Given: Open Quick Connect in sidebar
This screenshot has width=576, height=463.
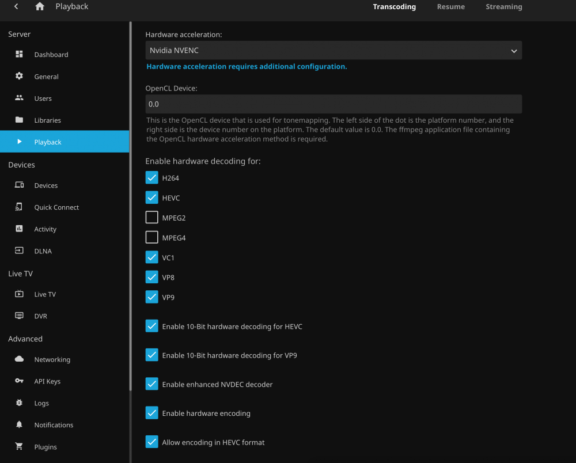Looking at the screenshot, I should 65,207.
